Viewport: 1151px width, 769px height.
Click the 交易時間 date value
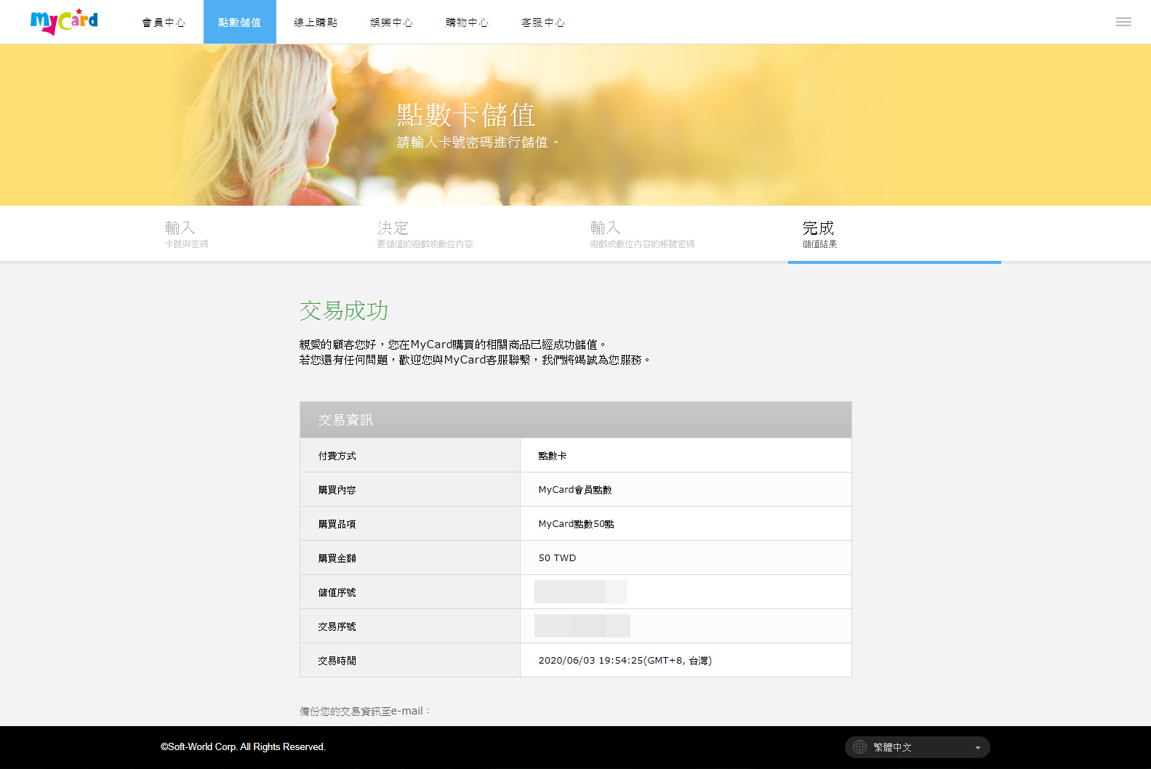click(x=625, y=661)
